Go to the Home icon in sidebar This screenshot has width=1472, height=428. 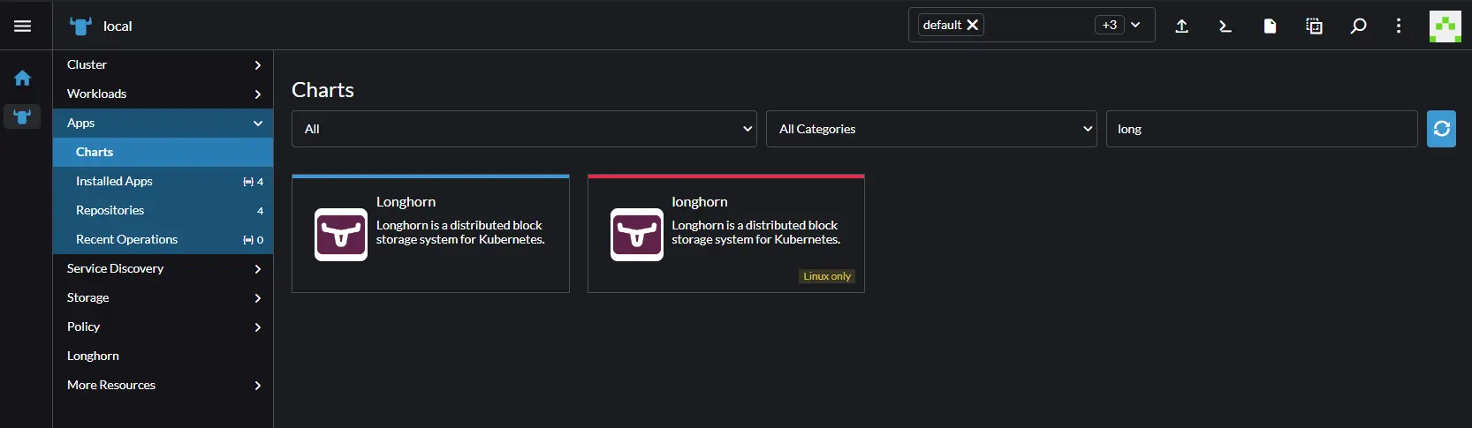click(x=22, y=79)
